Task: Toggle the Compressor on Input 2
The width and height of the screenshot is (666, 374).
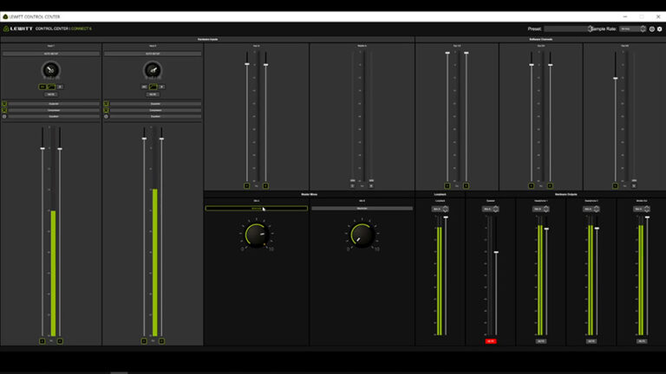Action: (106, 110)
